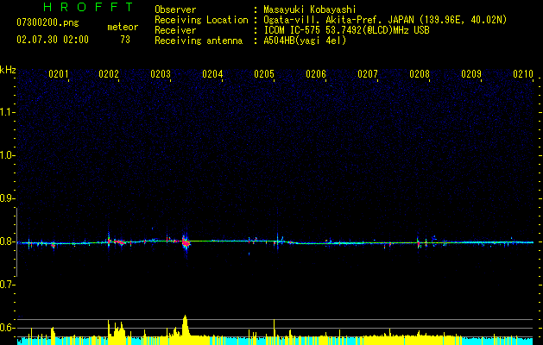
Task: Click the 0204 time marker
Action: click(212, 74)
